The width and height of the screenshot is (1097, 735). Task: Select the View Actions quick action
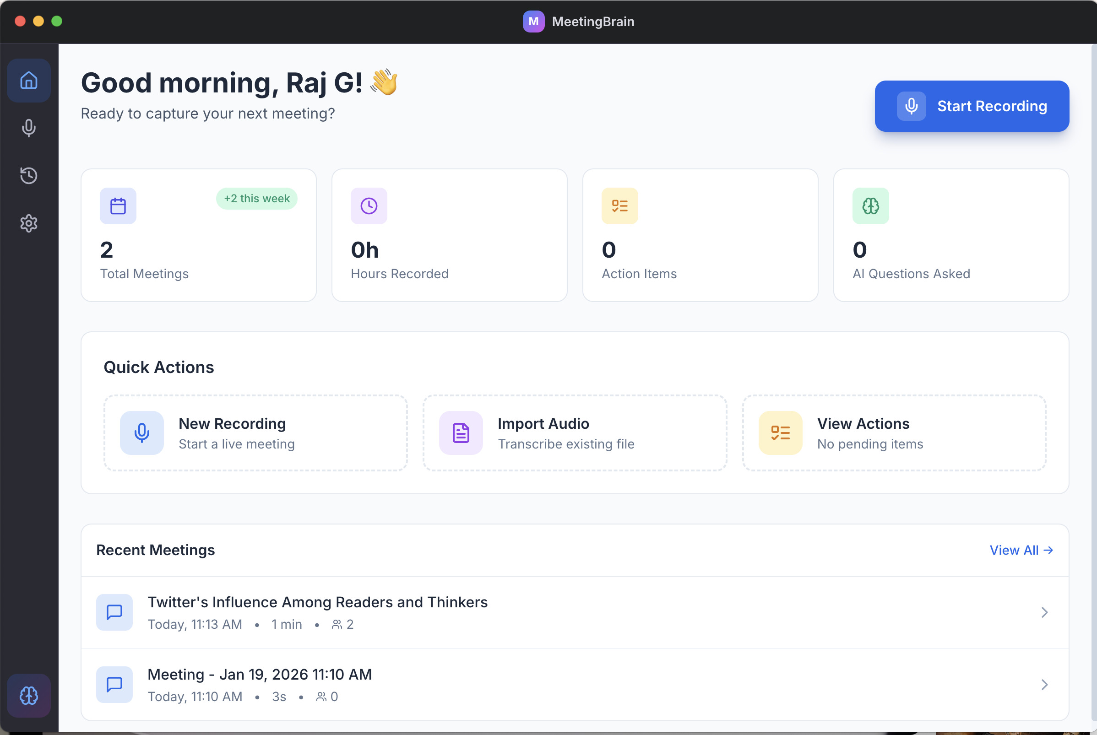894,432
